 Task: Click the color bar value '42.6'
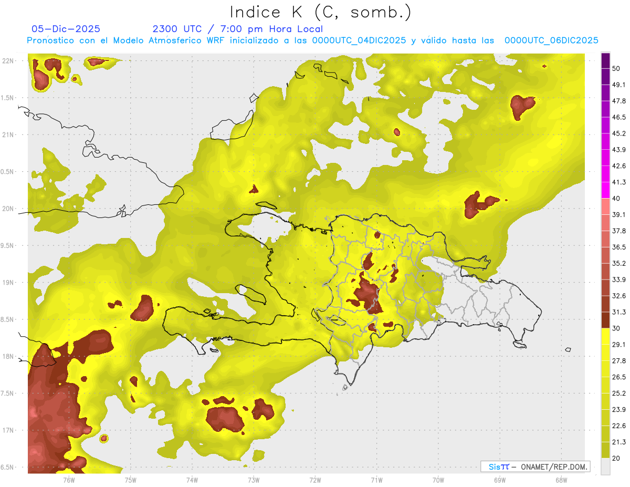619,166
